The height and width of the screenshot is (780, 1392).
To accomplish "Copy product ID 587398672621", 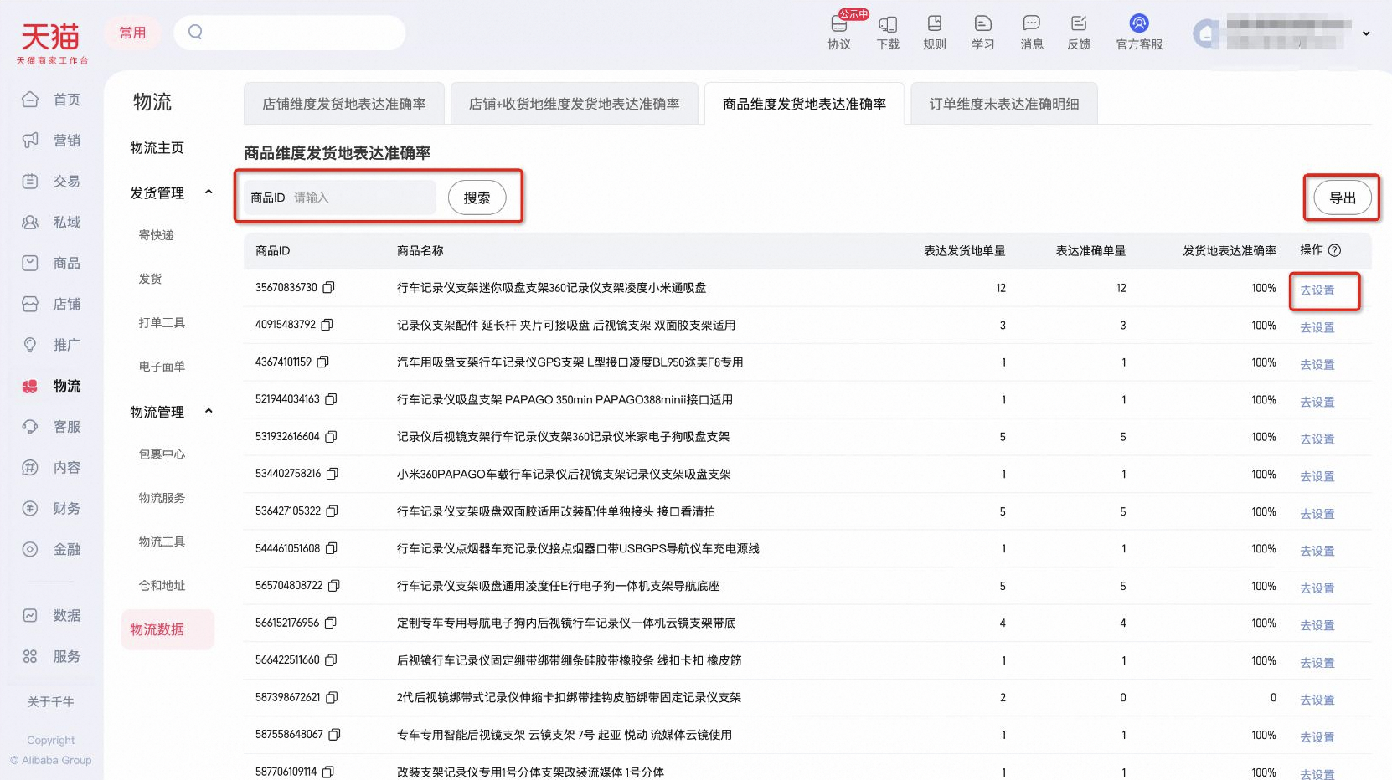I will pyautogui.click(x=333, y=697).
